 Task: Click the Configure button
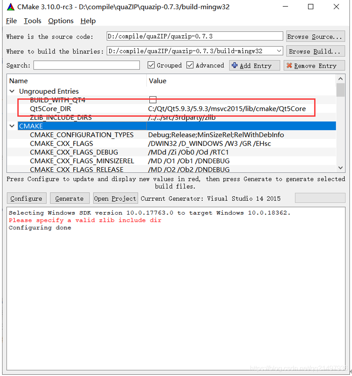pos(26,198)
